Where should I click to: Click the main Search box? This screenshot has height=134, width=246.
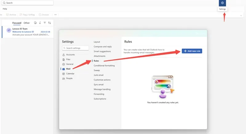coord(28,3)
